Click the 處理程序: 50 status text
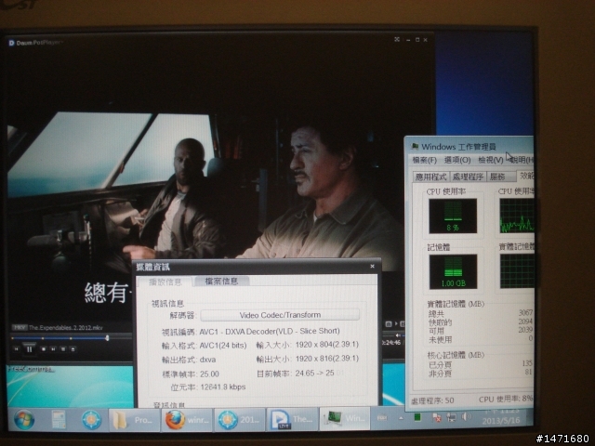595x446 pixels. coord(432,400)
